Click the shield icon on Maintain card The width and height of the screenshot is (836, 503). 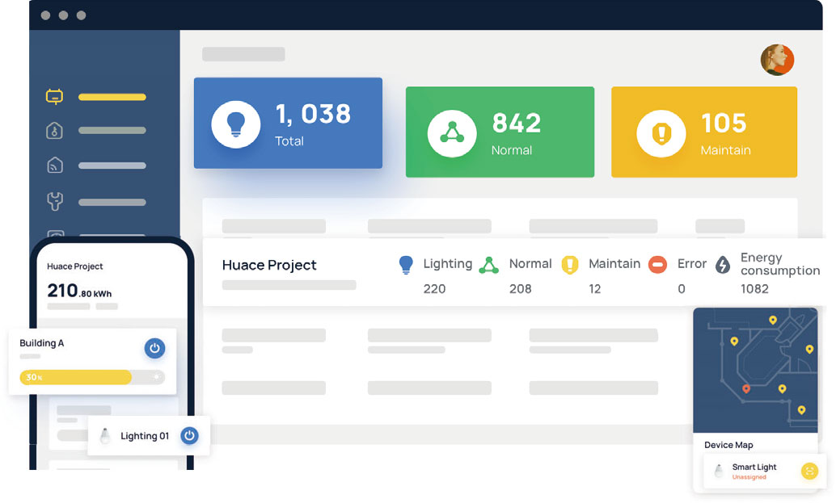pyautogui.click(x=661, y=133)
